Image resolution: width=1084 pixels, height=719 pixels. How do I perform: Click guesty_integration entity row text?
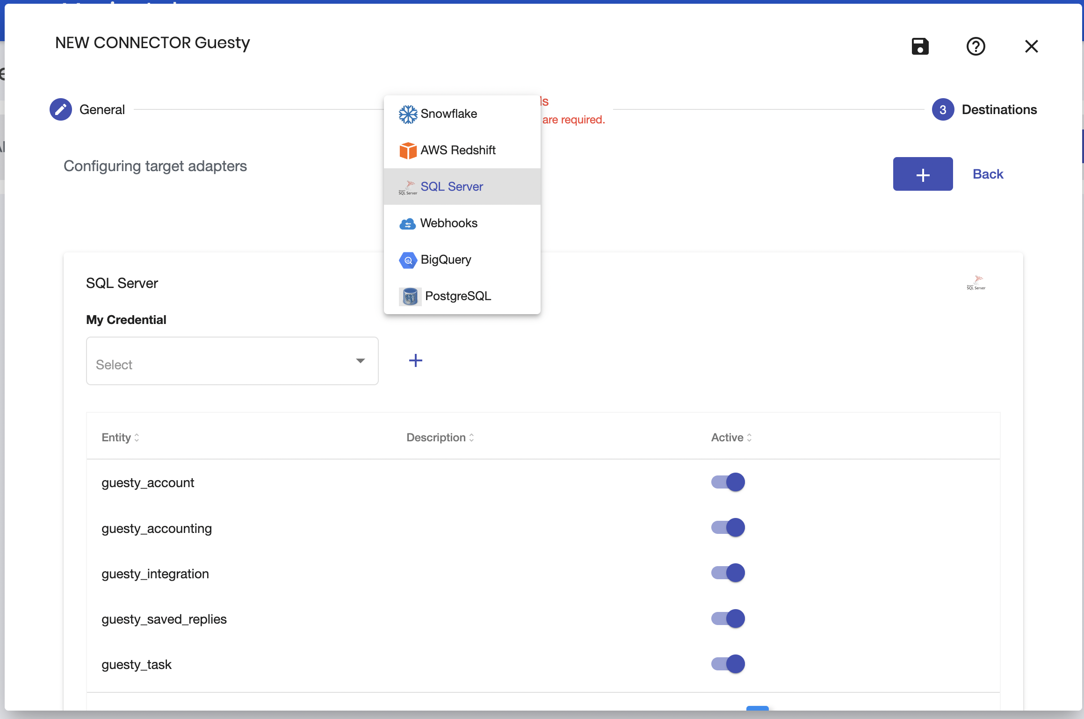coord(155,574)
